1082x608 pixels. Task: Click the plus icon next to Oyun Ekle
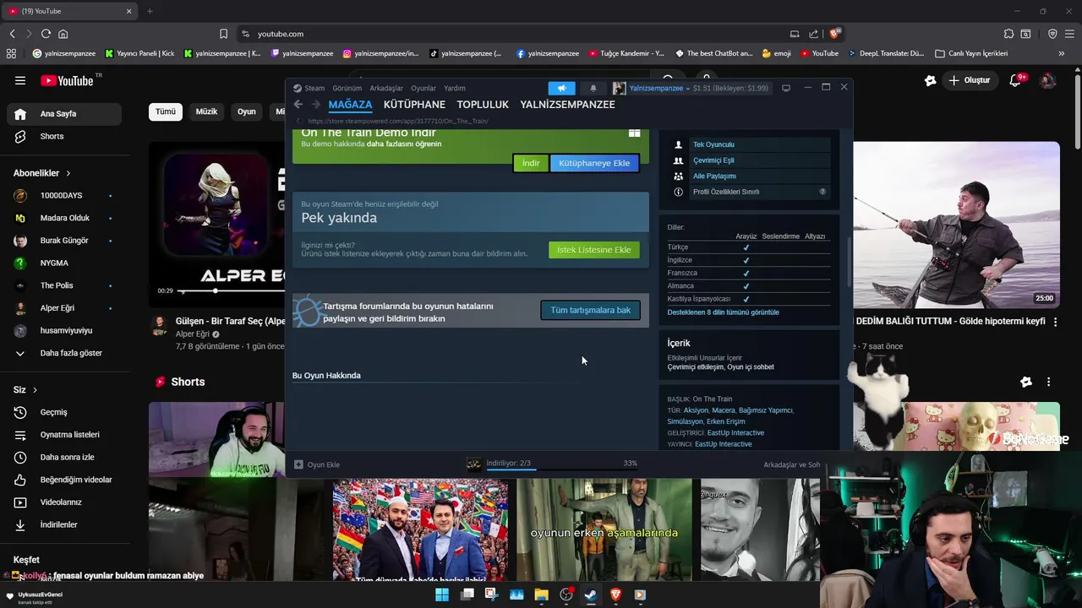click(x=298, y=464)
